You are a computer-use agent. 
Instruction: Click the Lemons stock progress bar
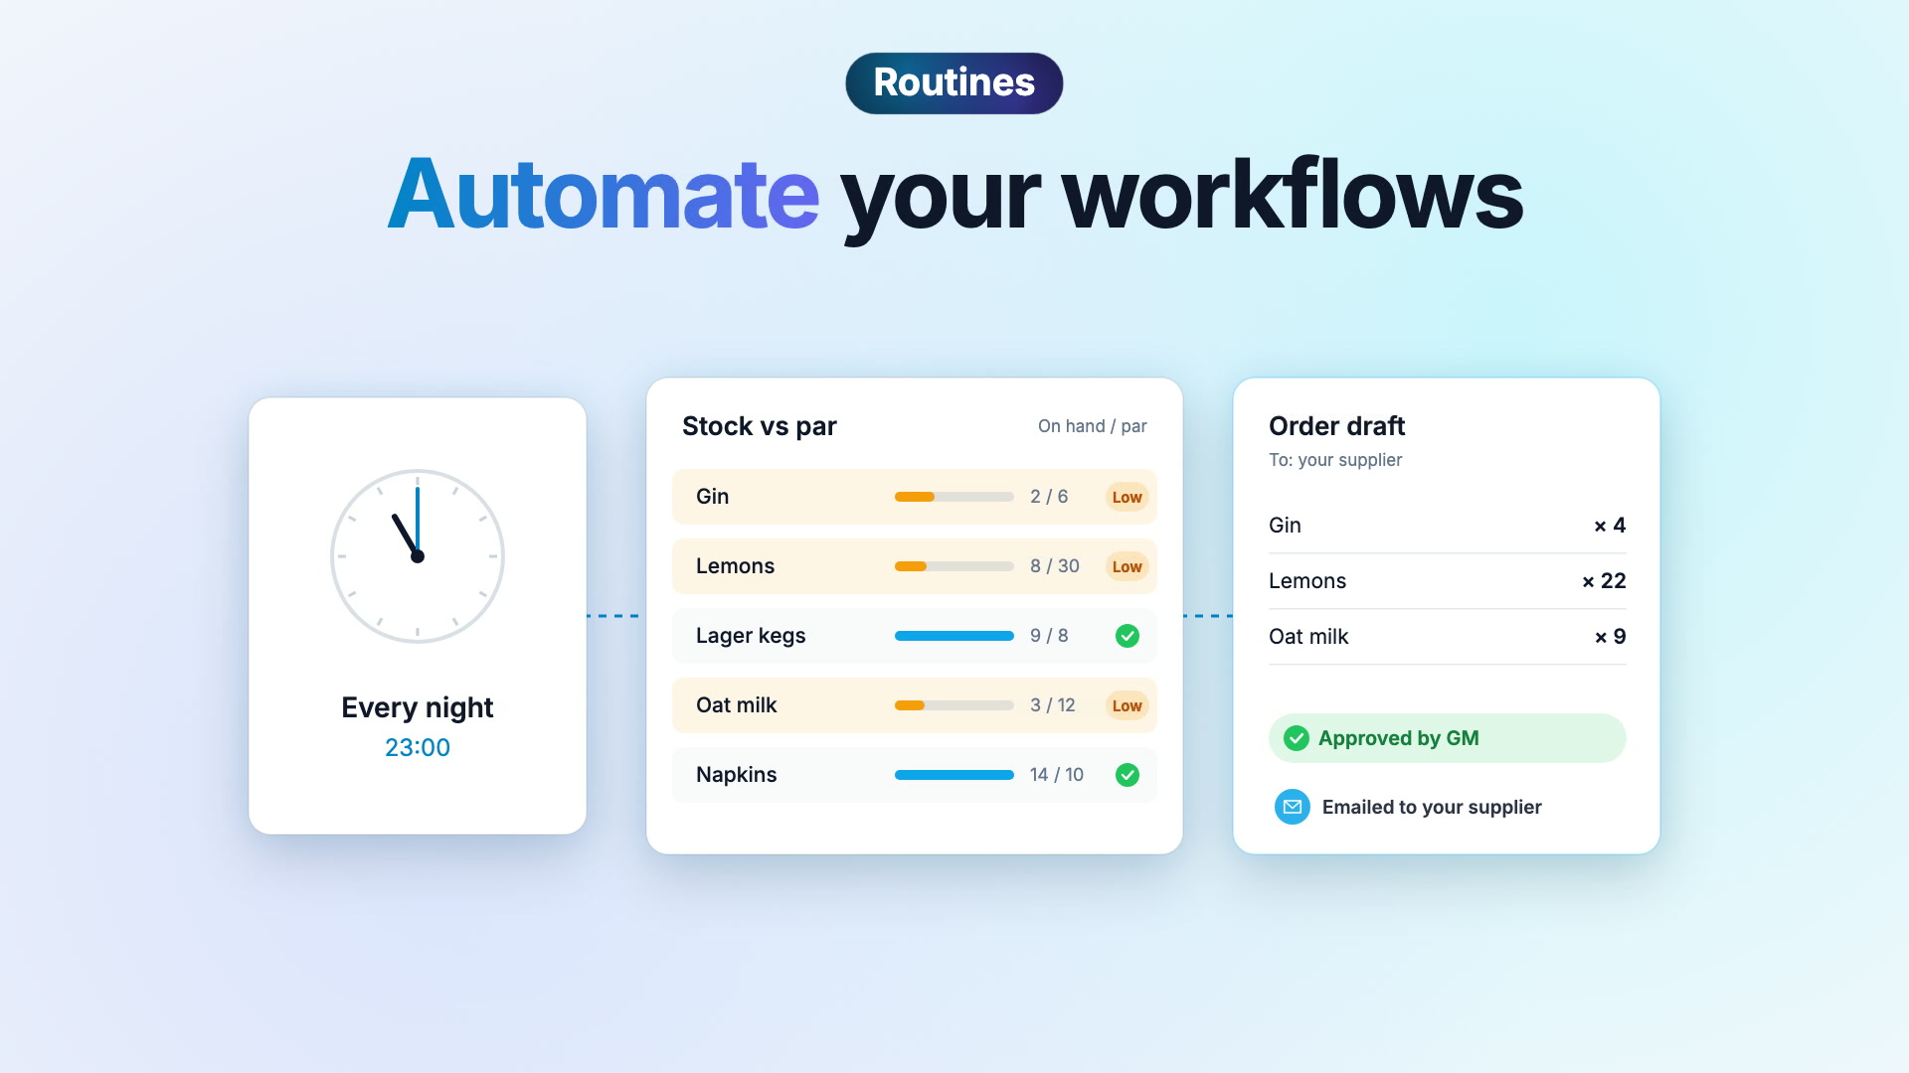(954, 566)
